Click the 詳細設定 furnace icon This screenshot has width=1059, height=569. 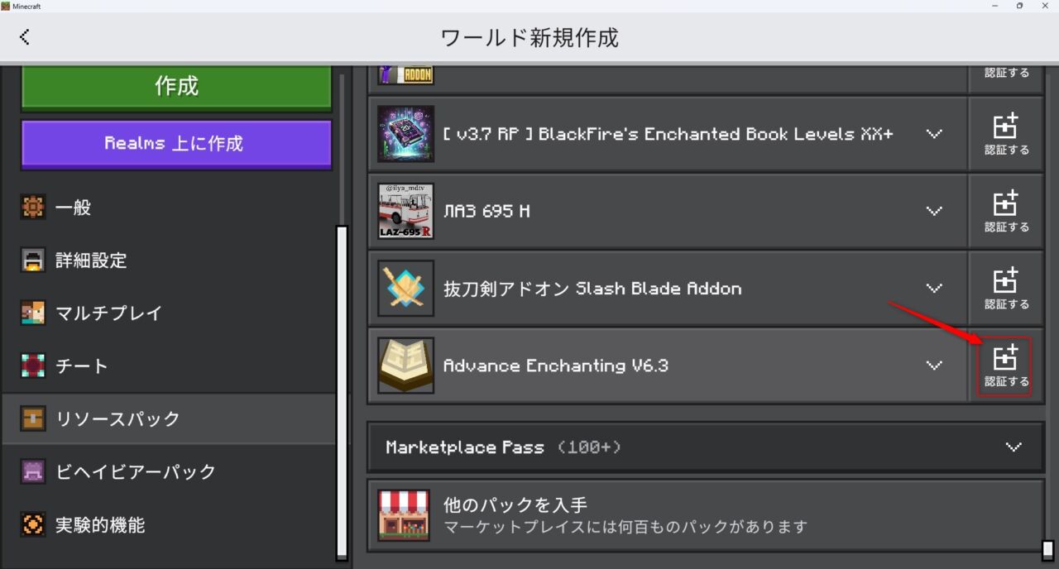pyautogui.click(x=33, y=261)
